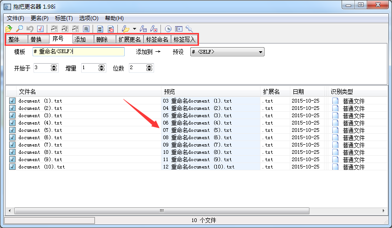Uncheck the document (6).txt checkbox
The image size is (392, 228).
click(12, 137)
